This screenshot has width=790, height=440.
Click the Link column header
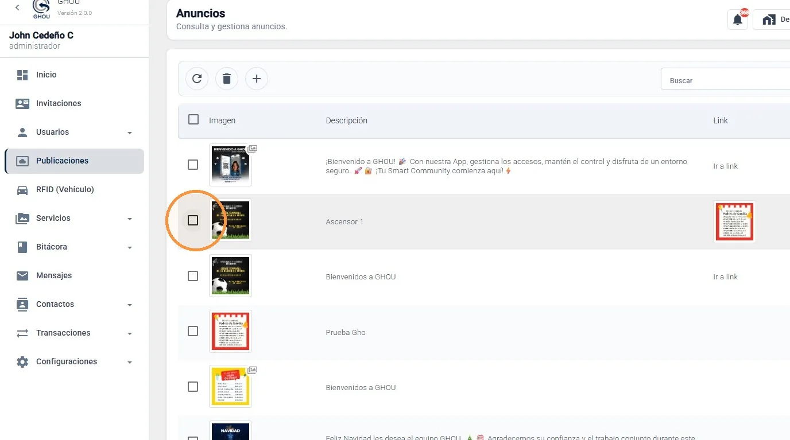[721, 120]
